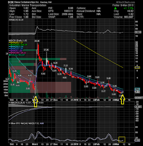Click the 6.89 low price label
The image size is (143, 146).
[54, 71]
